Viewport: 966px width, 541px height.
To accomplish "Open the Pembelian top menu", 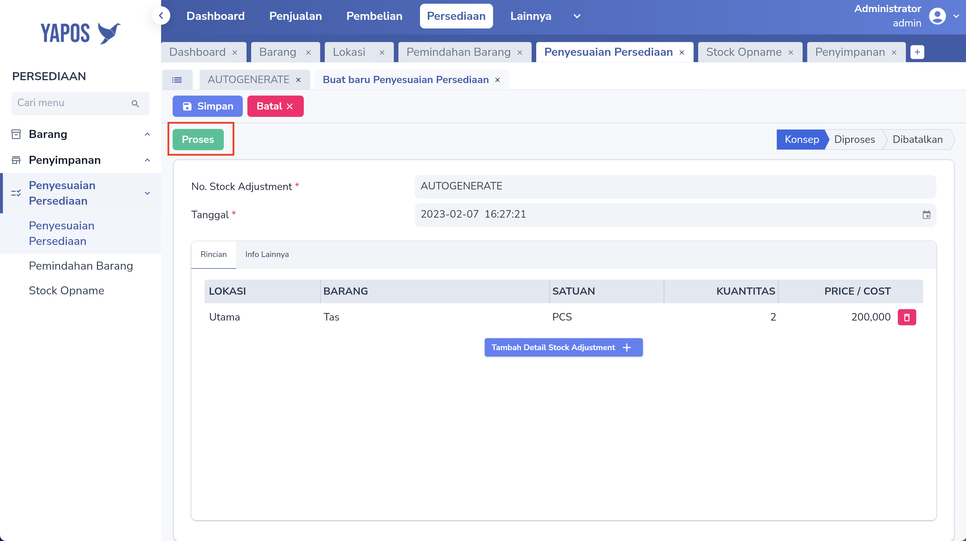I will [374, 16].
